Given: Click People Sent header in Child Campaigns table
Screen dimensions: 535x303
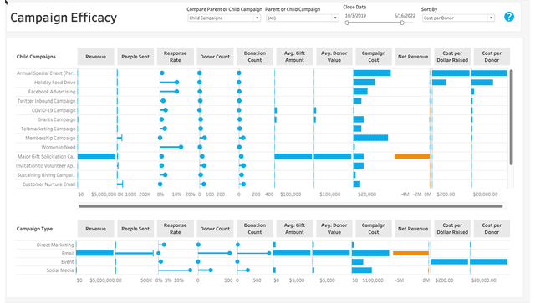Looking at the screenshot, I should pyautogui.click(x=135, y=57).
